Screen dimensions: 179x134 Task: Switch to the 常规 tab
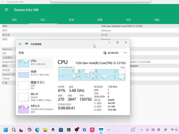14,20
